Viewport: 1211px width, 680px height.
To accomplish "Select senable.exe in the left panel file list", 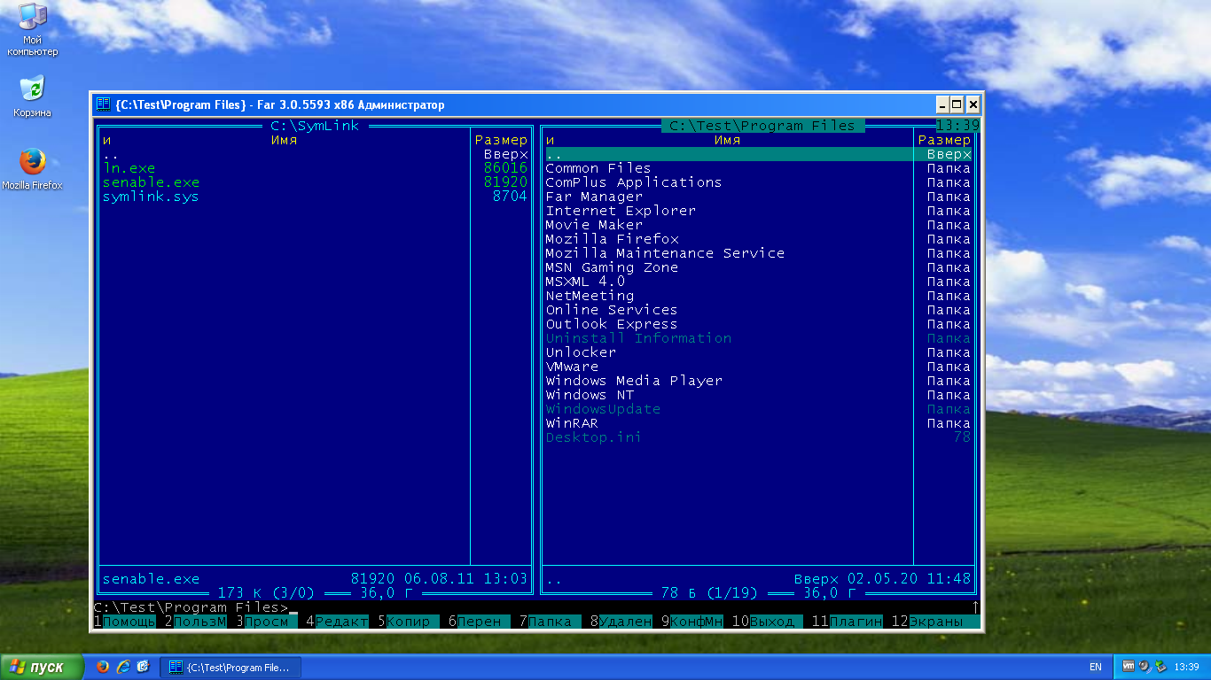I will pyautogui.click(x=152, y=182).
